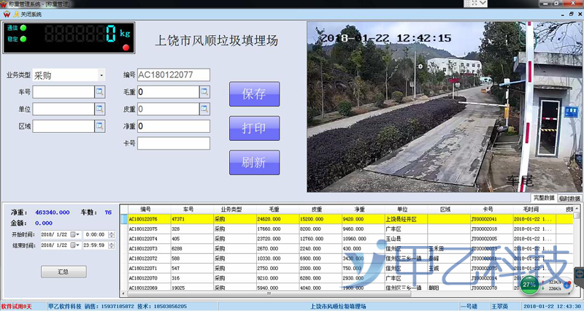584x311 pixels.
Task: Switch to the 临时数据 tab
Action: click(570, 198)
